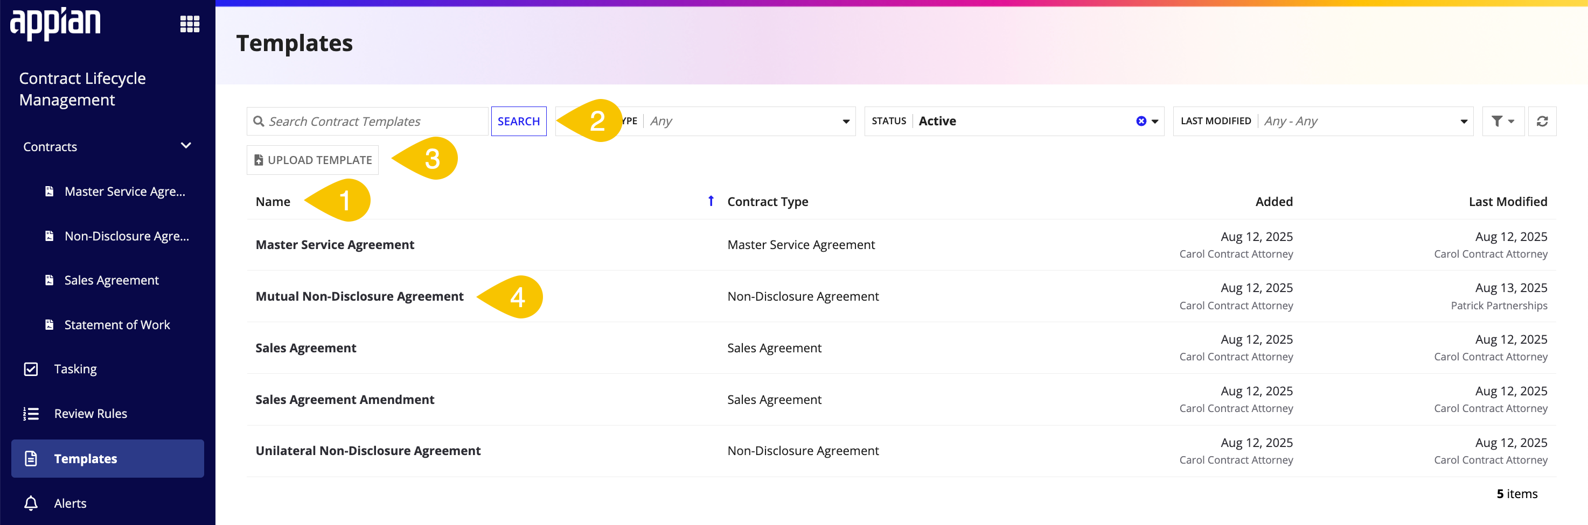Click the refresh grid icon
Viewport: 1588px width, 525px height.
point(1542,121)
